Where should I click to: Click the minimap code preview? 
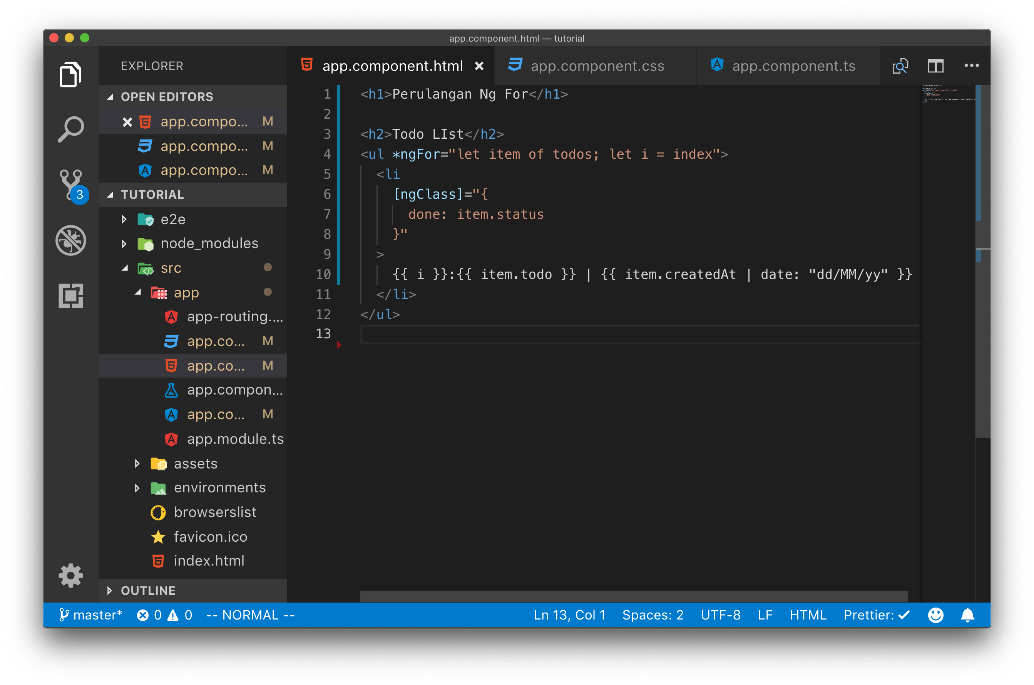point(948,94)
